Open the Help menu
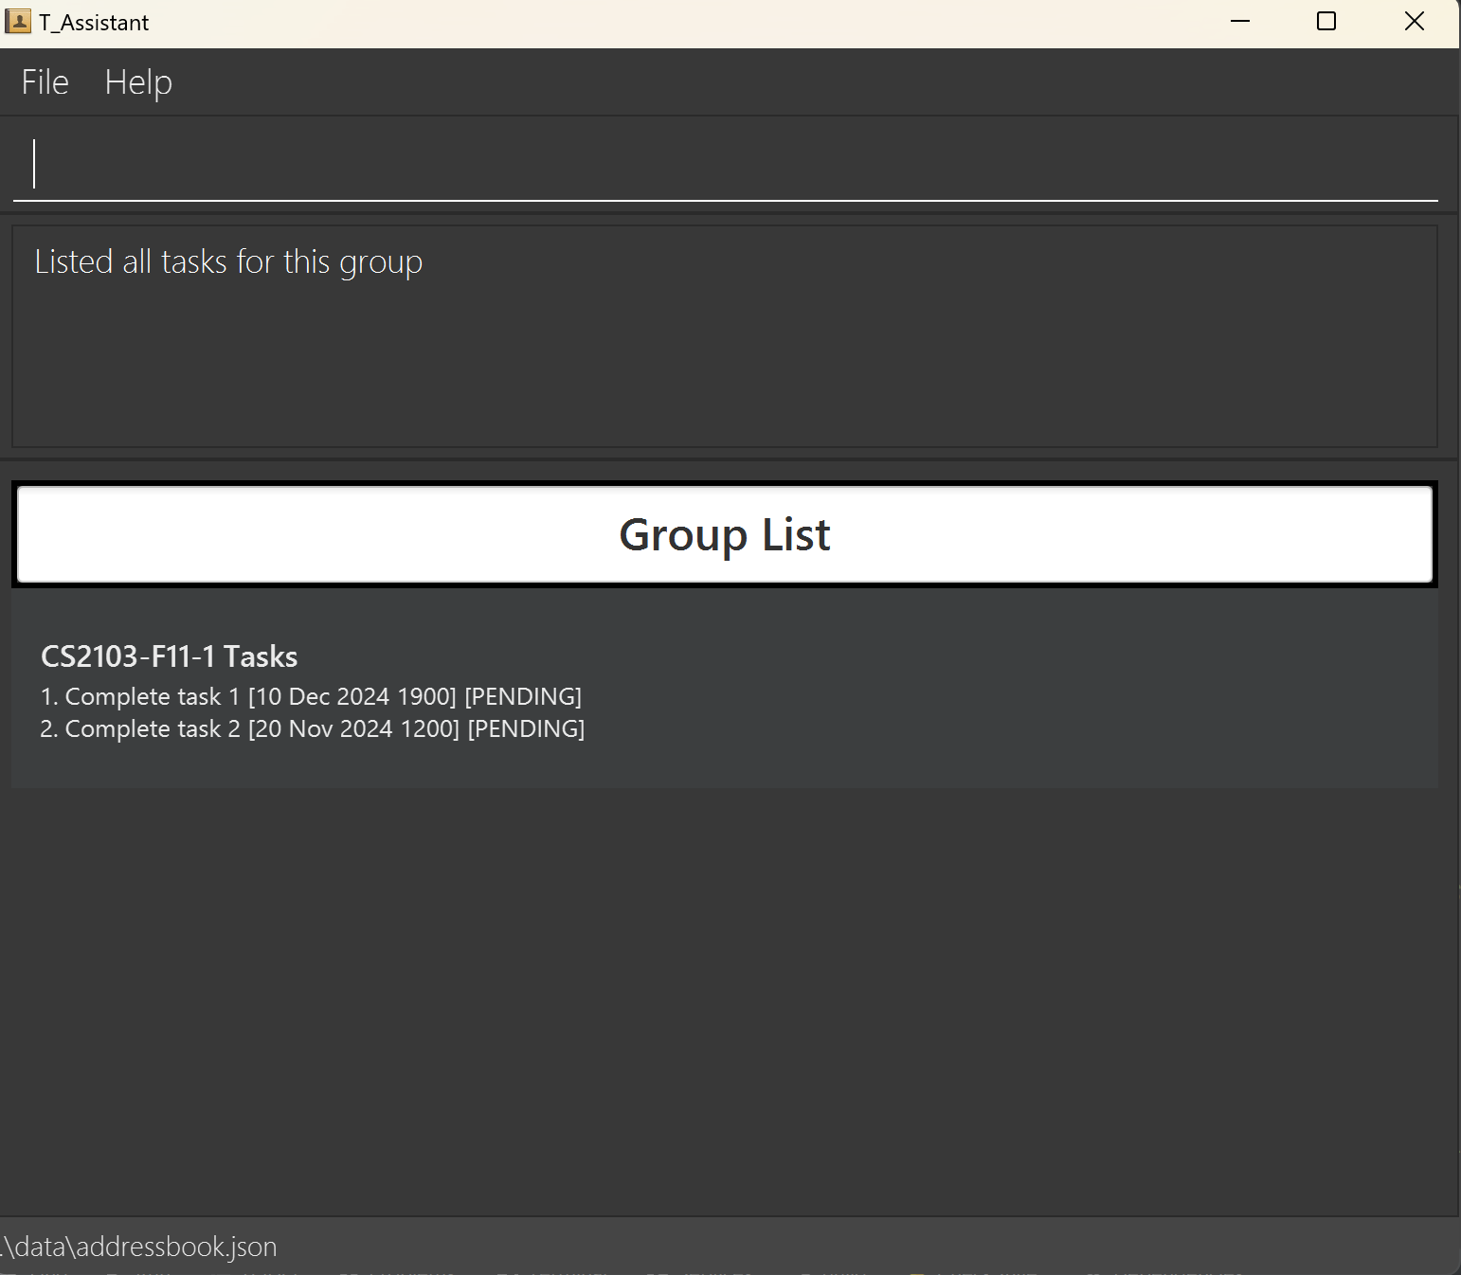 pos(138,82)
